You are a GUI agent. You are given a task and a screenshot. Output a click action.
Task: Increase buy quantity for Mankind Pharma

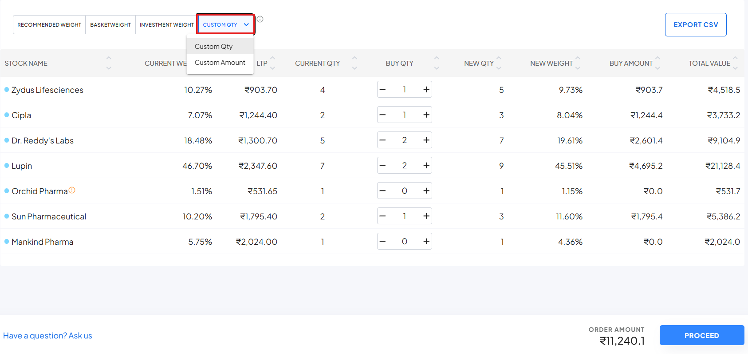(426, 241)
